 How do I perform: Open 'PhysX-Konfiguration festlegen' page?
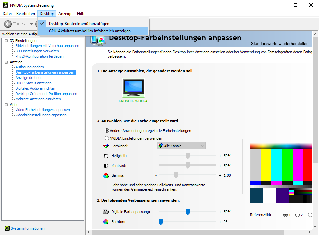point(40,56)
